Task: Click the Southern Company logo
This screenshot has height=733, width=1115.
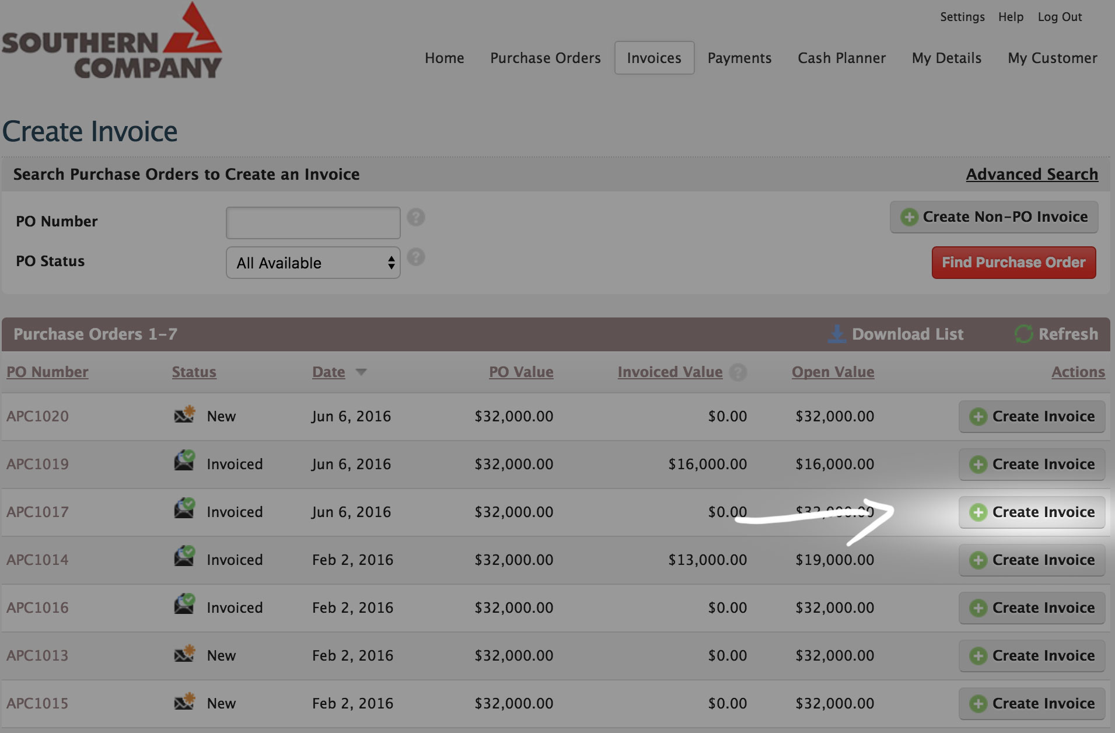Action: [x=111, y=41]
